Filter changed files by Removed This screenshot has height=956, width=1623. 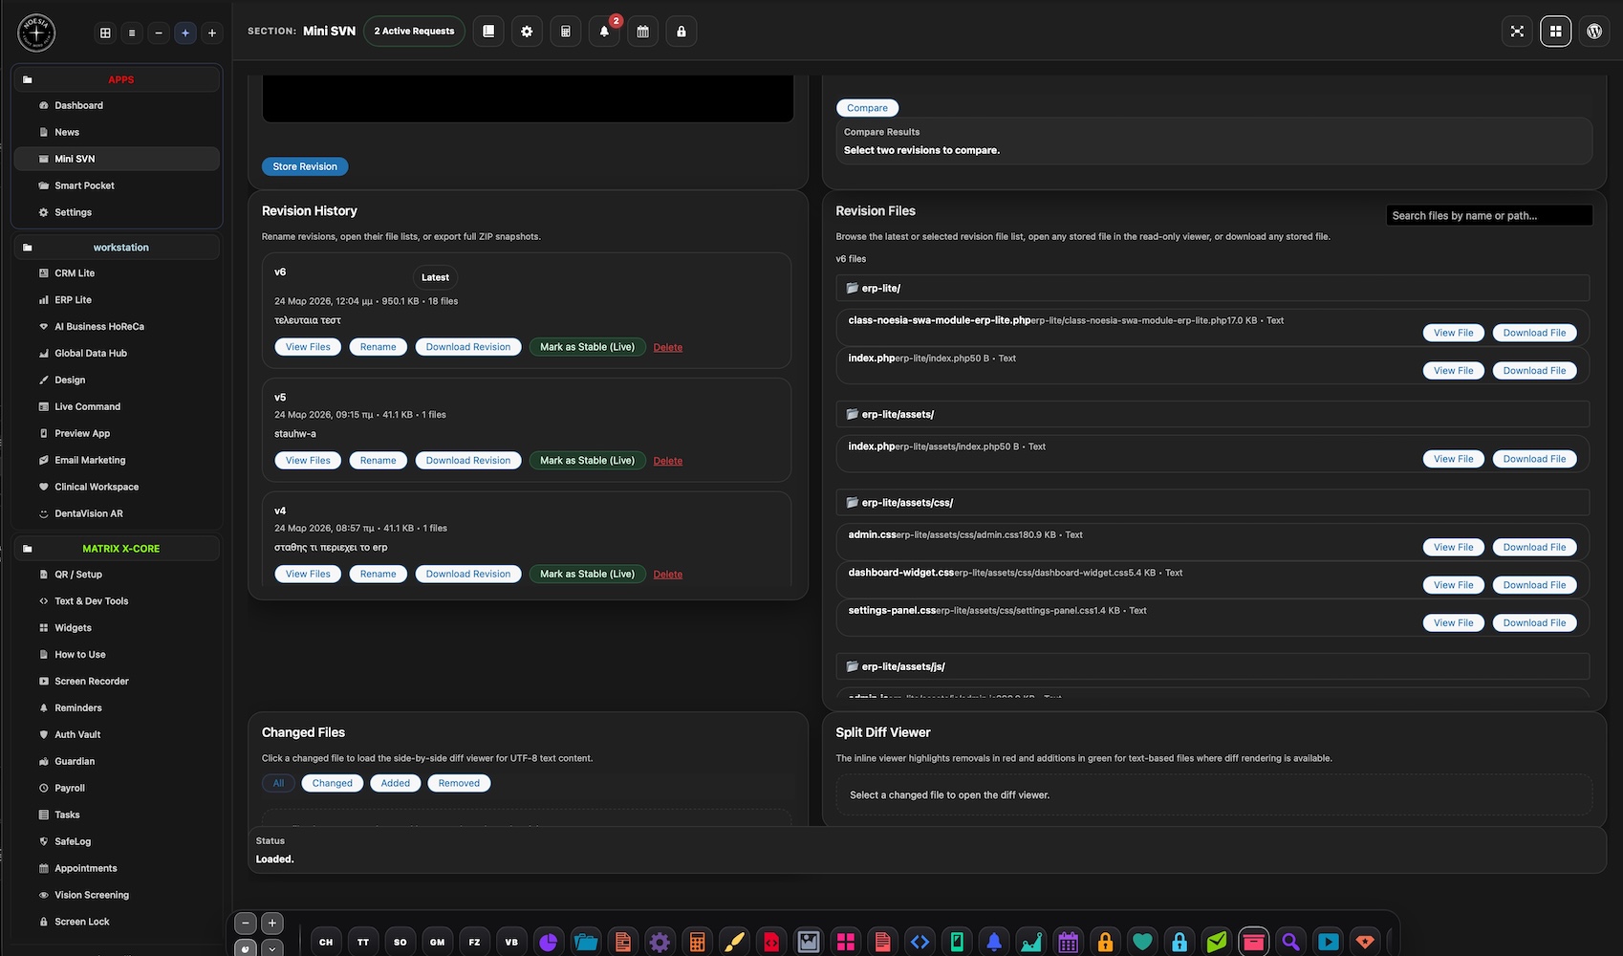coord(459,783)
